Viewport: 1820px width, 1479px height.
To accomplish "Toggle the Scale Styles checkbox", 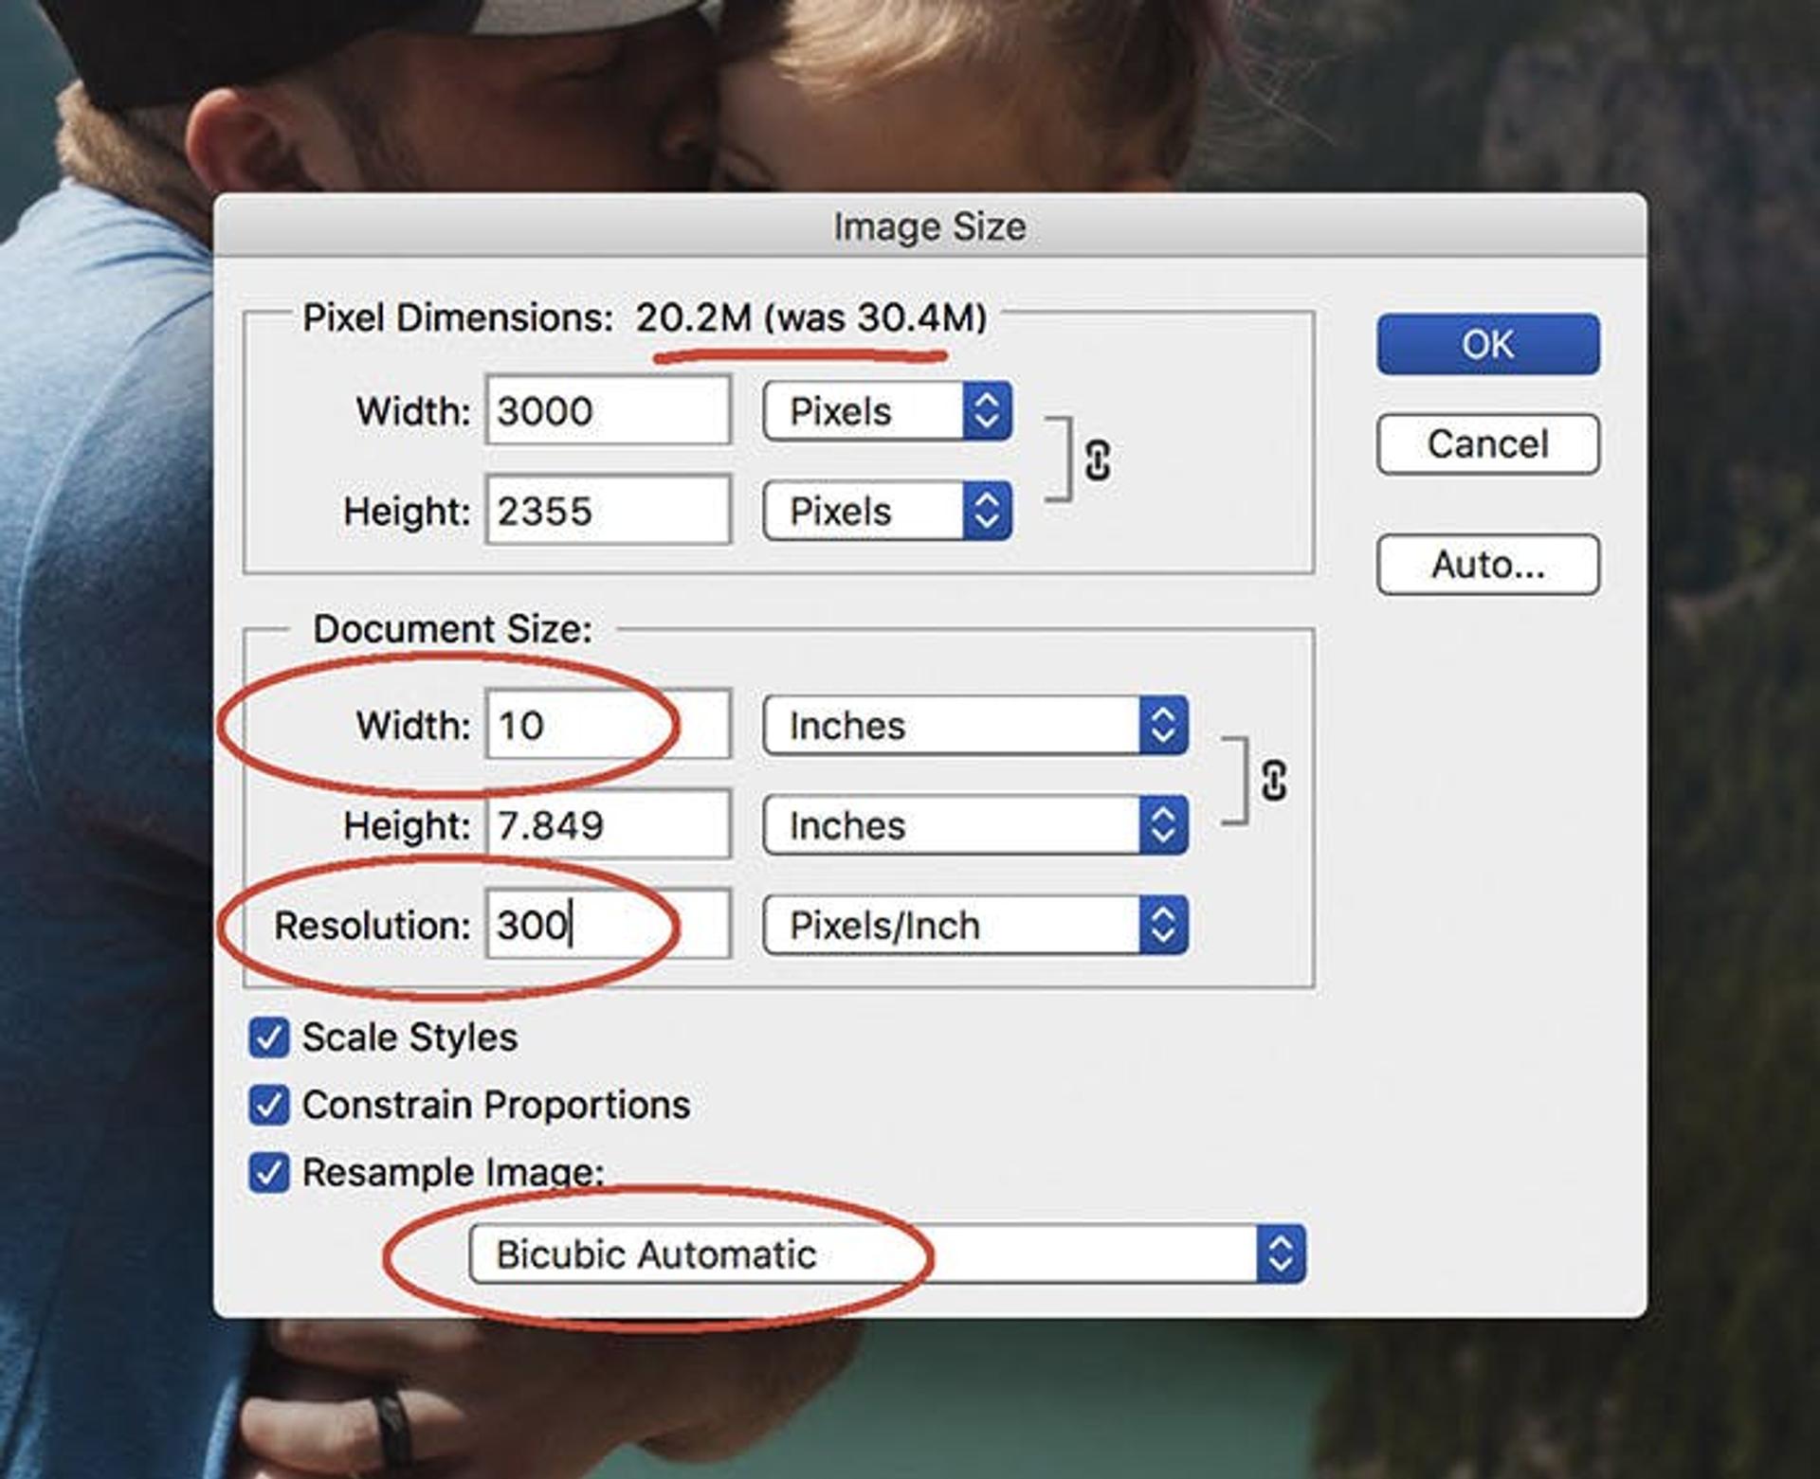I will pyautogui.click(x=269, y=1037).
